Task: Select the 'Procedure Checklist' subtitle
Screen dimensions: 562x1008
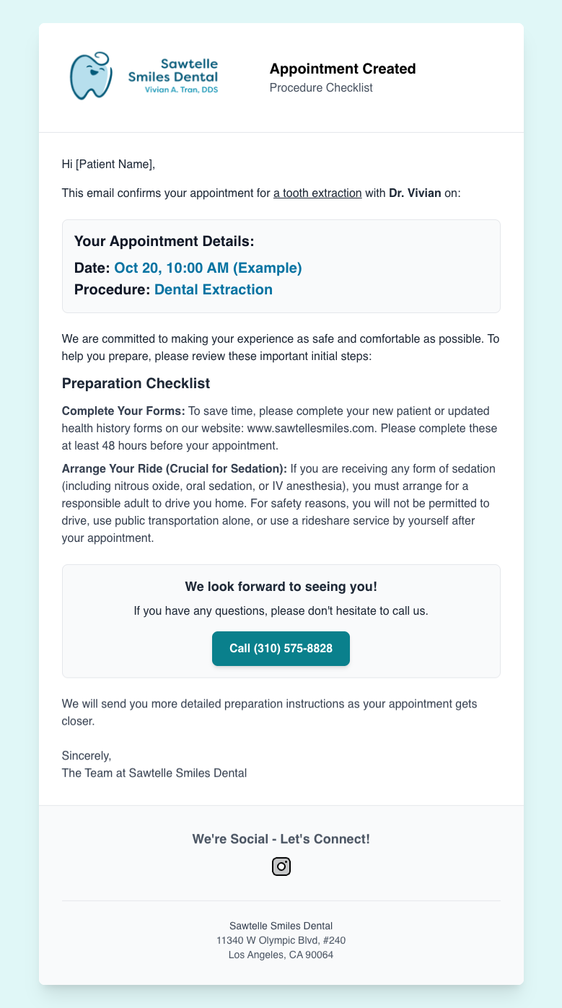Action: (320, 87)
